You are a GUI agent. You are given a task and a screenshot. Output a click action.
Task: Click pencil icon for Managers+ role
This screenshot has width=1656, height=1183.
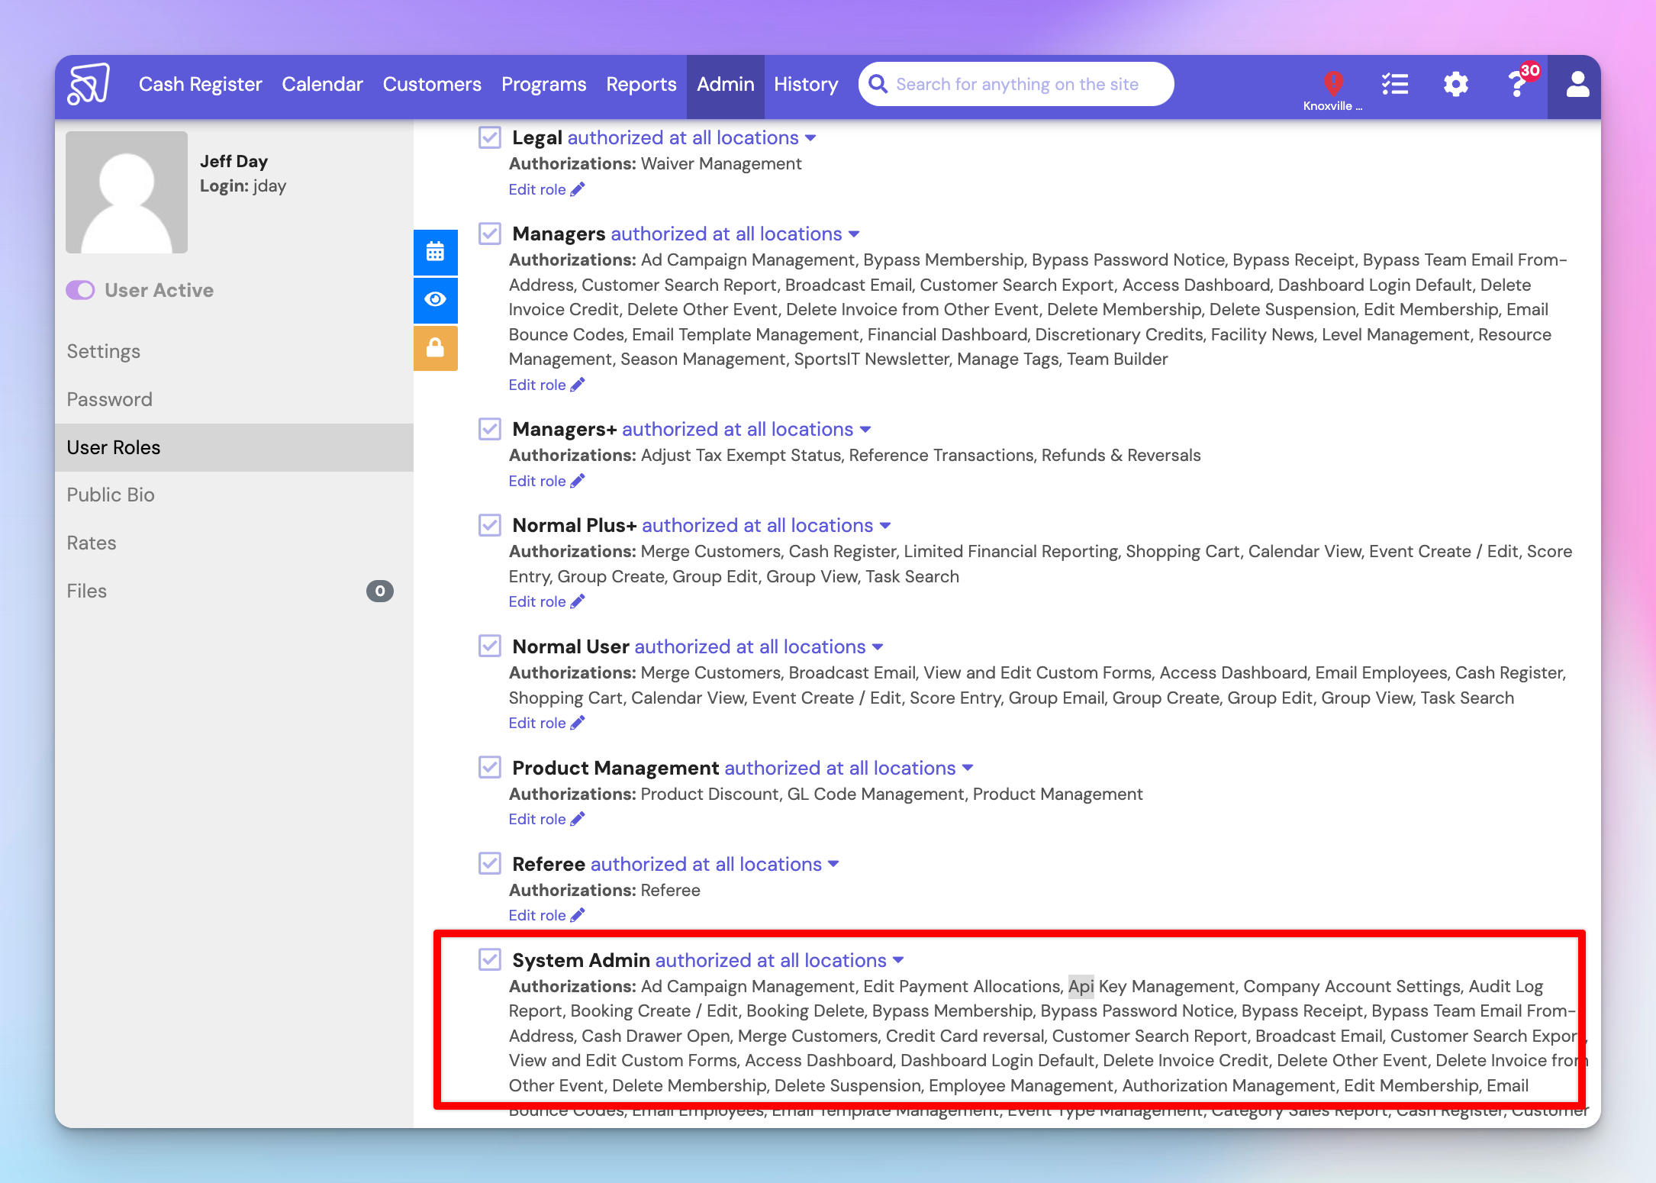tap(578, 481)
